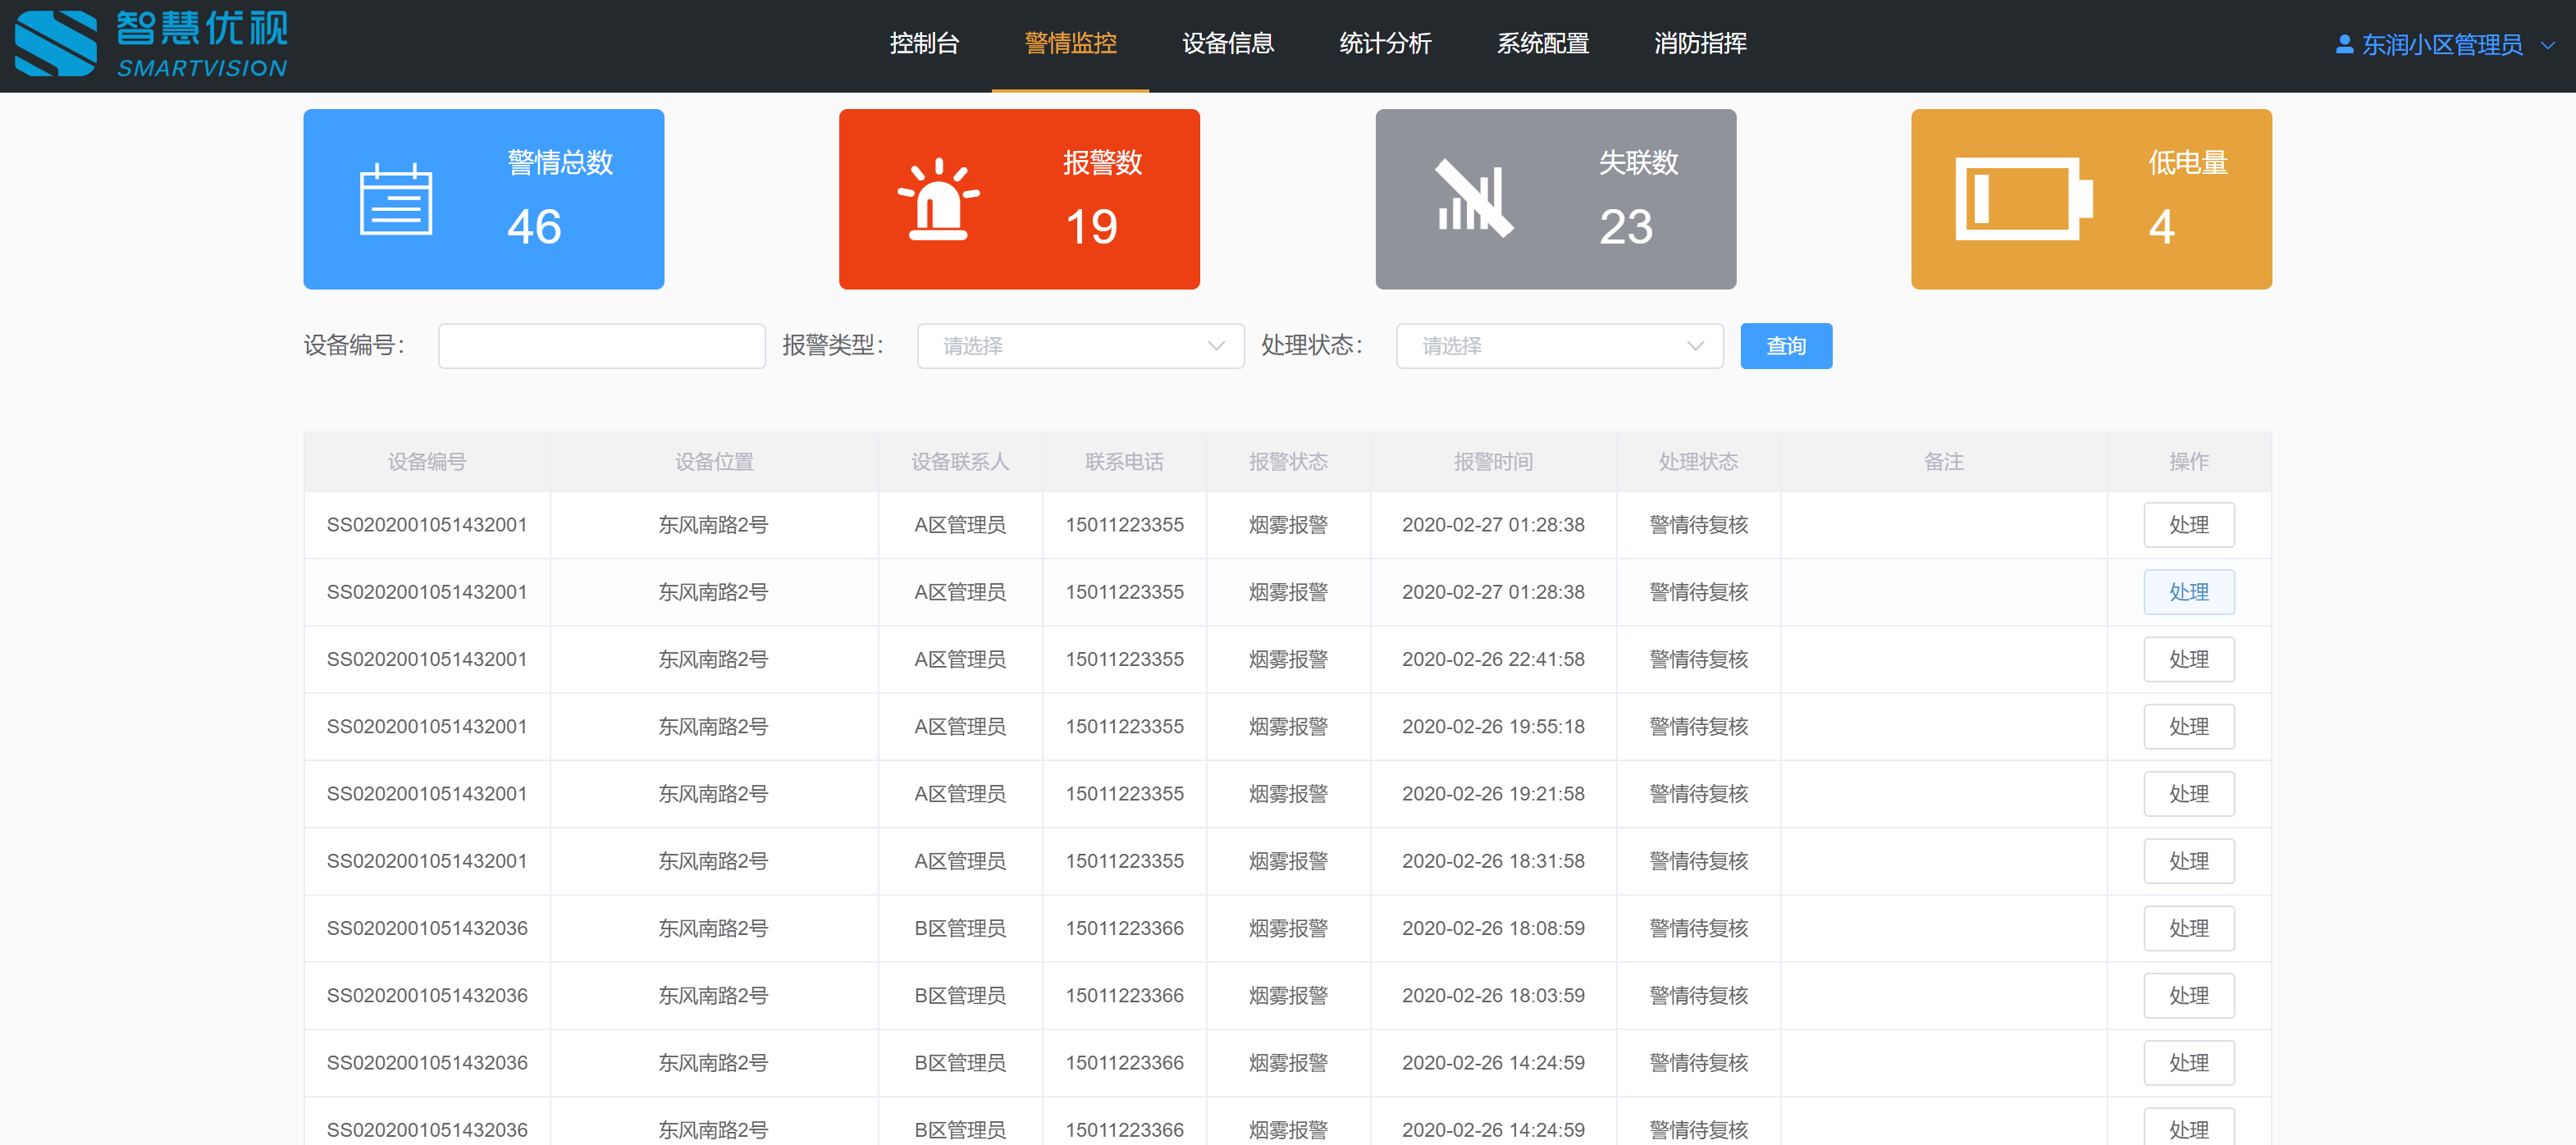Select the 警情监控 tab
The height and width of the screenshot is (1145, 2576).
(1070, 44)
